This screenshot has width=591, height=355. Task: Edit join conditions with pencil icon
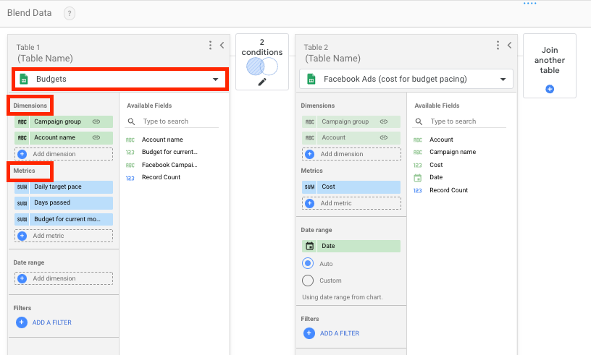(262, 83)
